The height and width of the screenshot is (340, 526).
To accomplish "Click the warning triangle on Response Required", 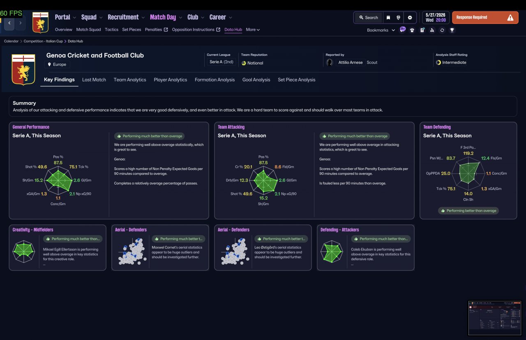I will tap(510, 18).
